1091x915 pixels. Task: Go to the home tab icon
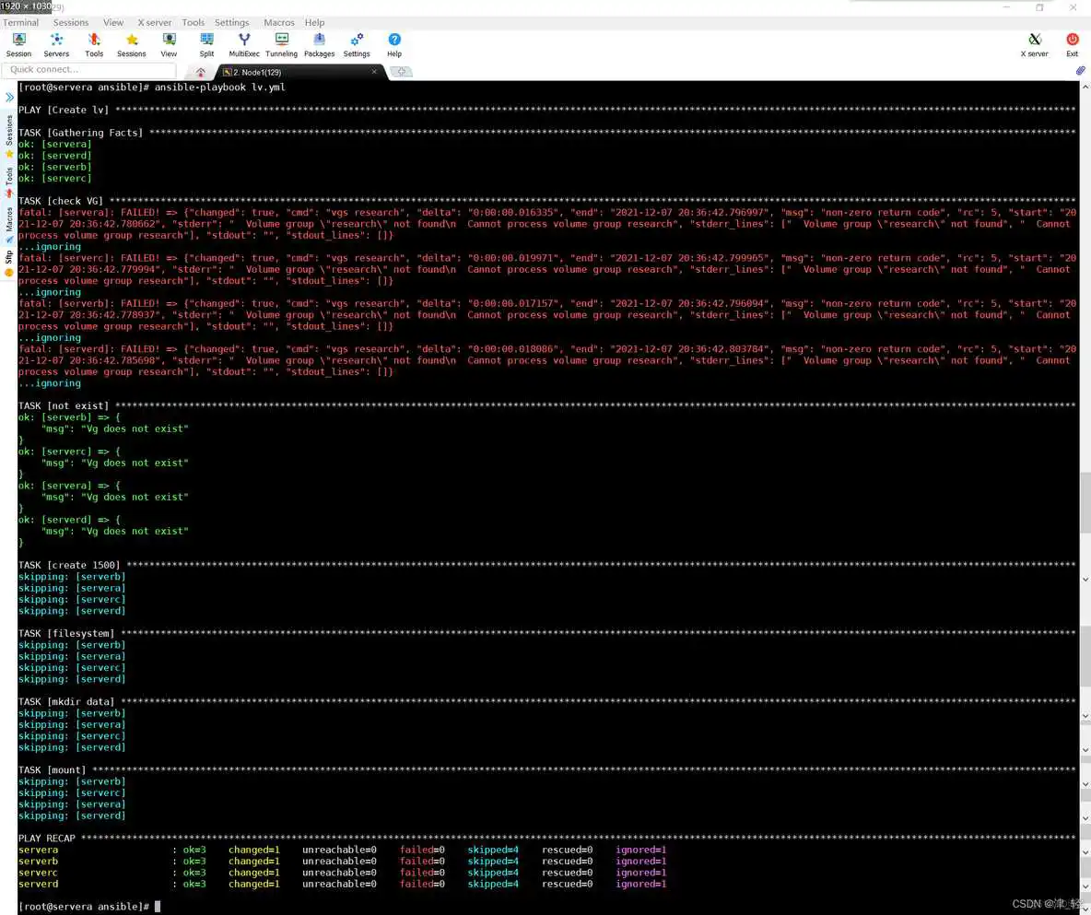(201, 72)
